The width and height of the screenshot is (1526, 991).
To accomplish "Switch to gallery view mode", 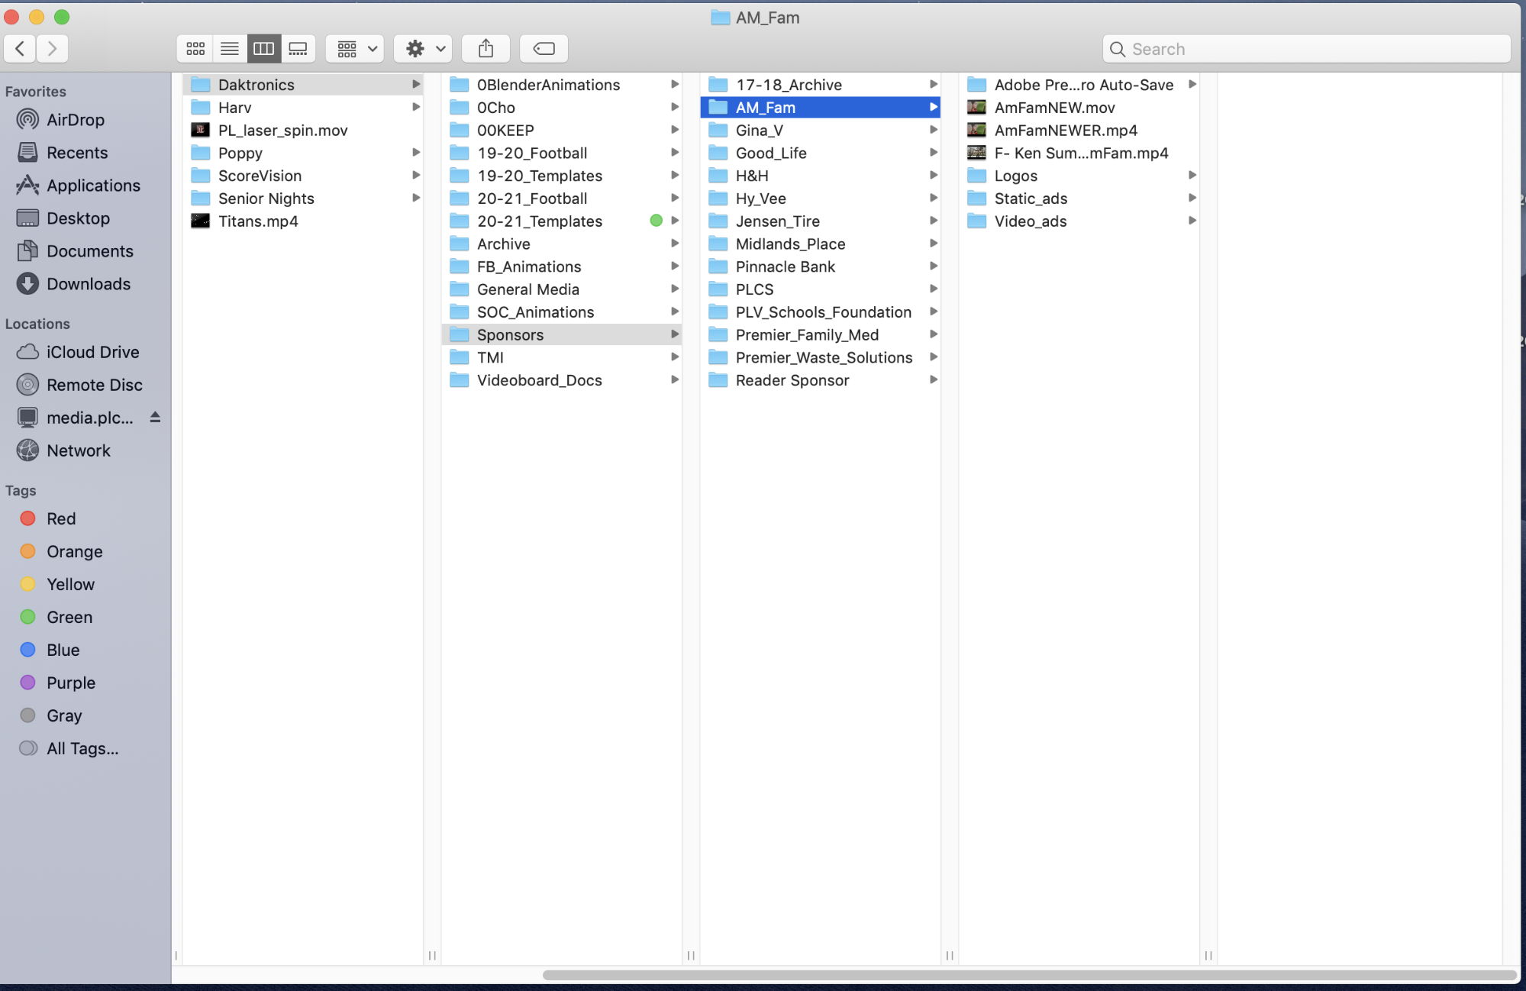I will coord(298,49).
